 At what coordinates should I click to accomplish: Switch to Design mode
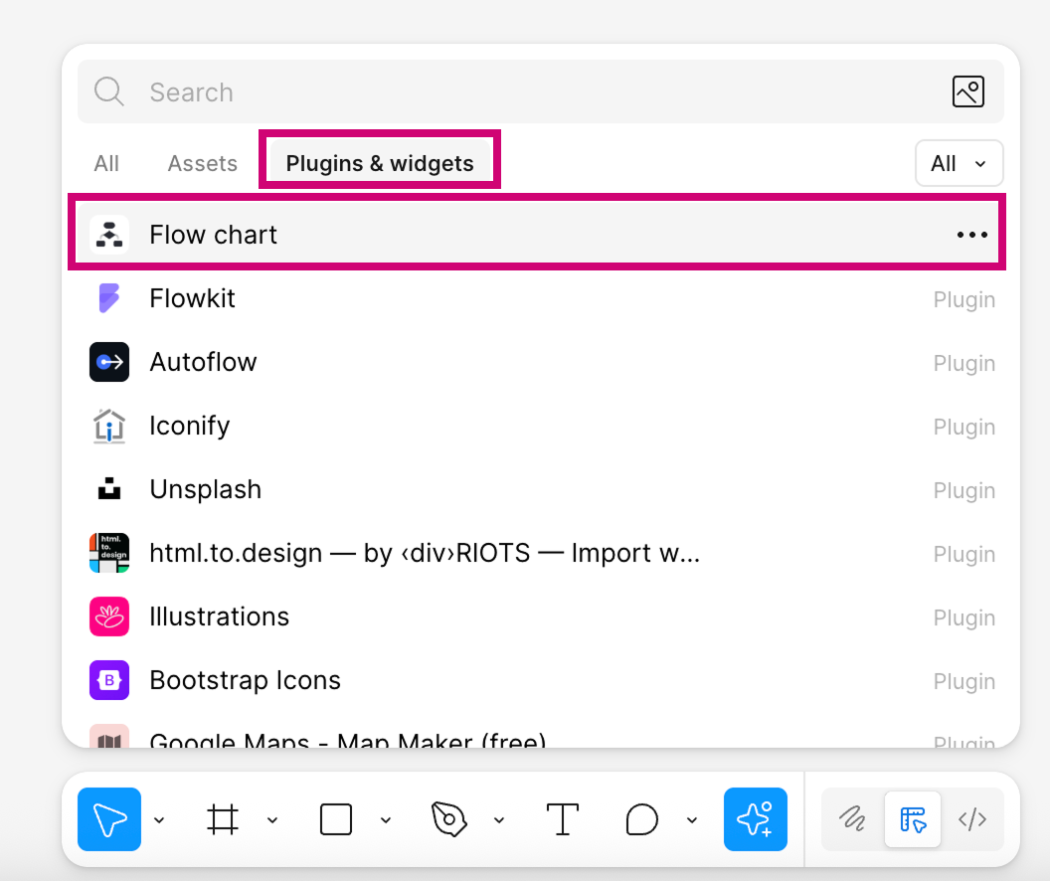[x=912, y=819]
